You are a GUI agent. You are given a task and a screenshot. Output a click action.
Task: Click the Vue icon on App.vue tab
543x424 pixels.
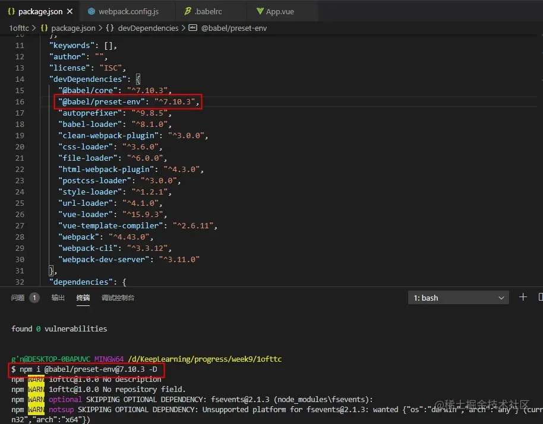tap(260, 11)
